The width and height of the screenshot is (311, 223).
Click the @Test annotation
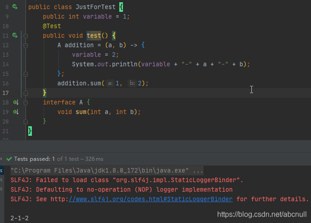coord(52,26)
